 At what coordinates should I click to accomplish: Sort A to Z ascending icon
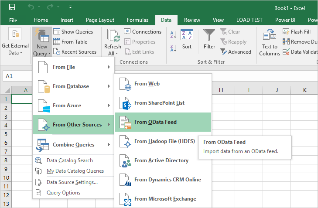click(173, 35)
